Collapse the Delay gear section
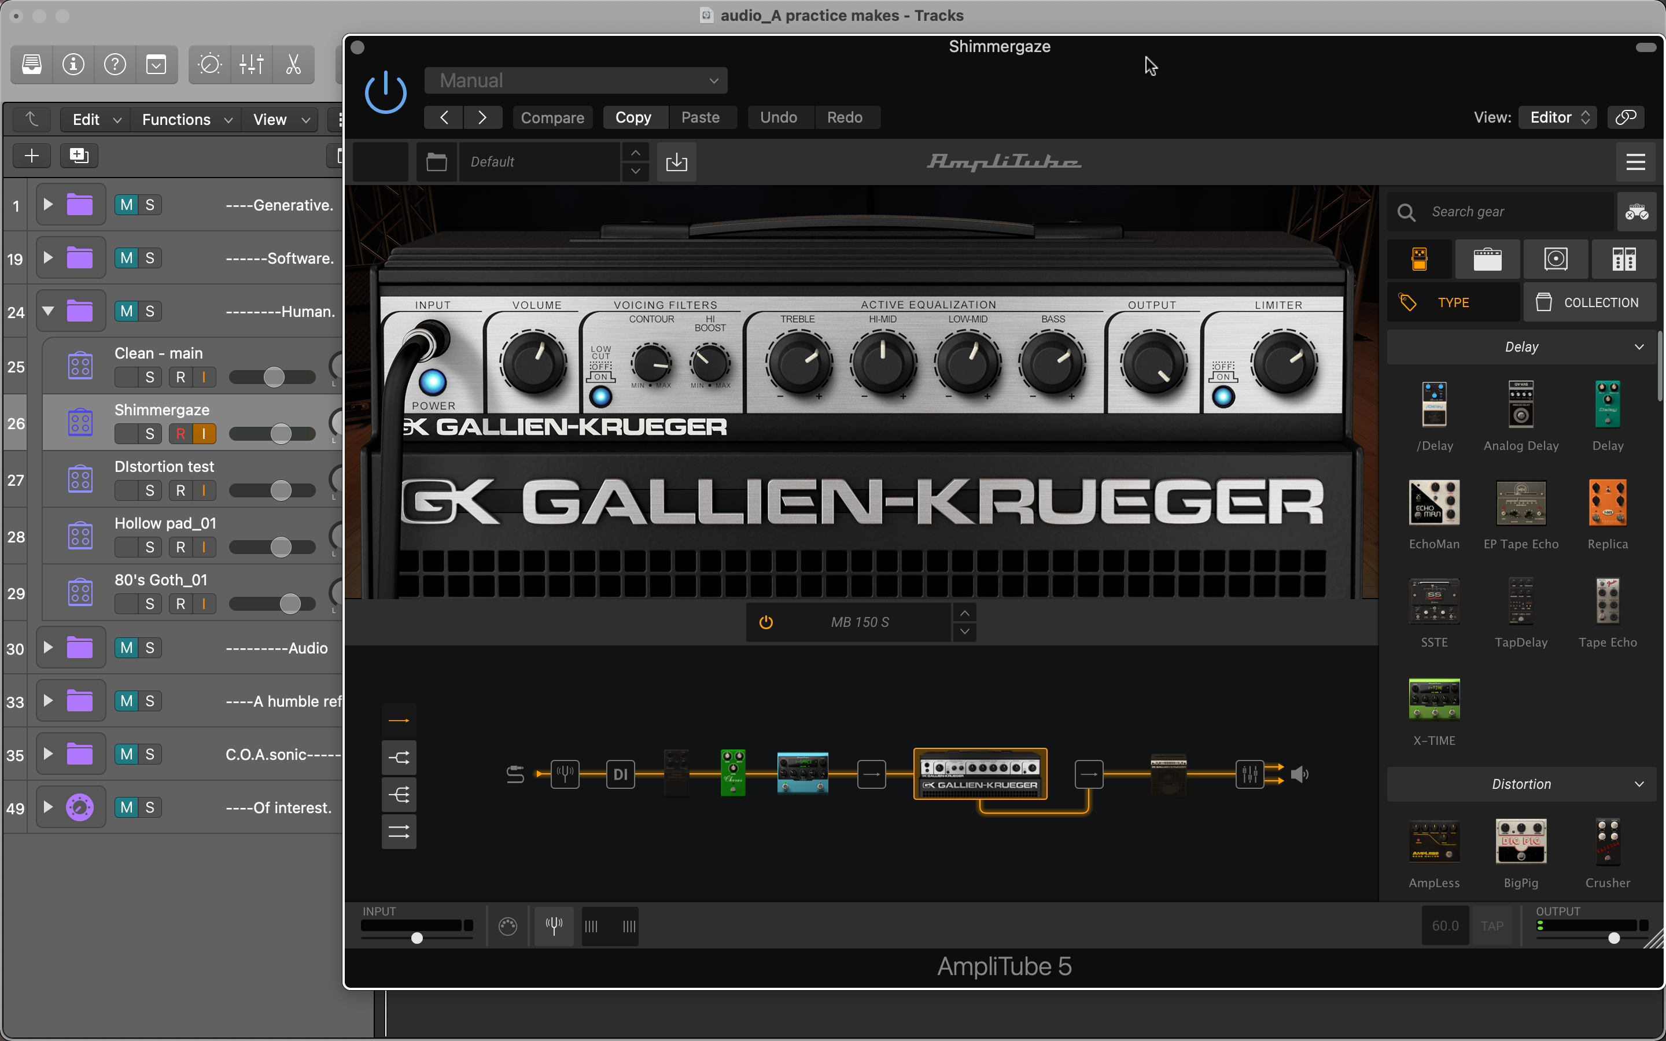The image size is (1666, 1041). pos(1521,347)
